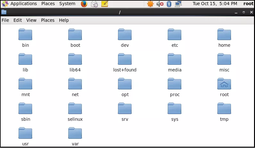Click the 'lost+found' folder label
This screenshot has height=148, width=255.
pos(125,70)
